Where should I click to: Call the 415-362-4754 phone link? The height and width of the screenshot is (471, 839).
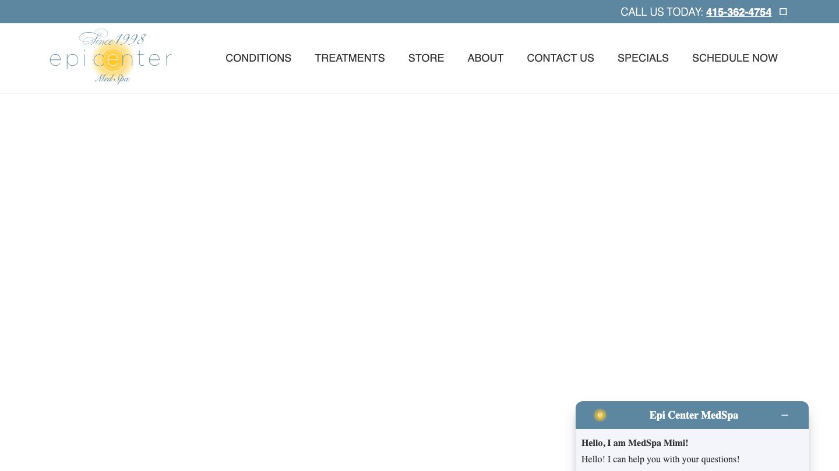738,12
